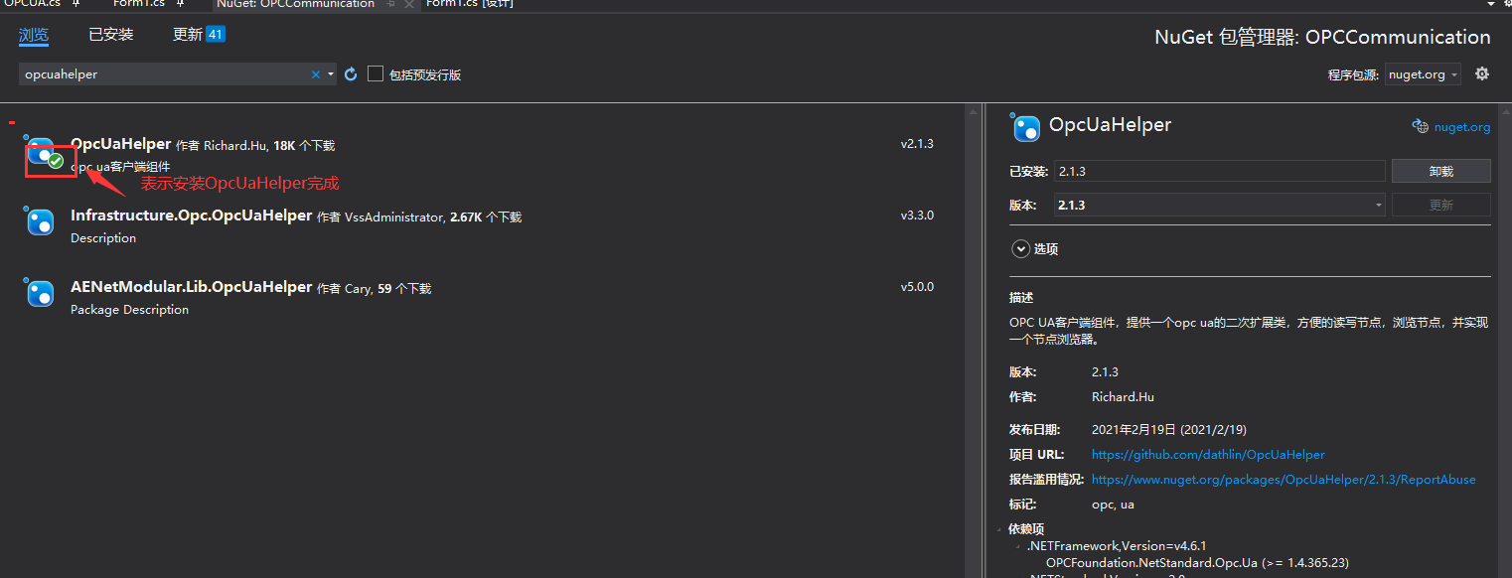This screenshot has width=1512, height=578.
Task: Click the 2.67K 个下载 download count
Action: (485, 217)
